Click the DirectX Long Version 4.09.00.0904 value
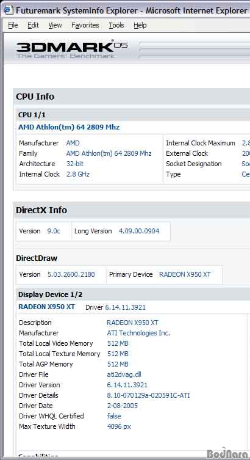The height and width of the screenshot is (460, 250). tap(139, 231)
